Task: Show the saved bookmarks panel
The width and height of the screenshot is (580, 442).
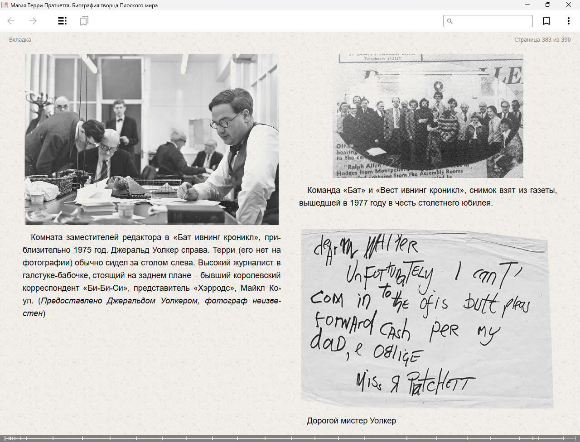Action: click(x=84, y=21)
